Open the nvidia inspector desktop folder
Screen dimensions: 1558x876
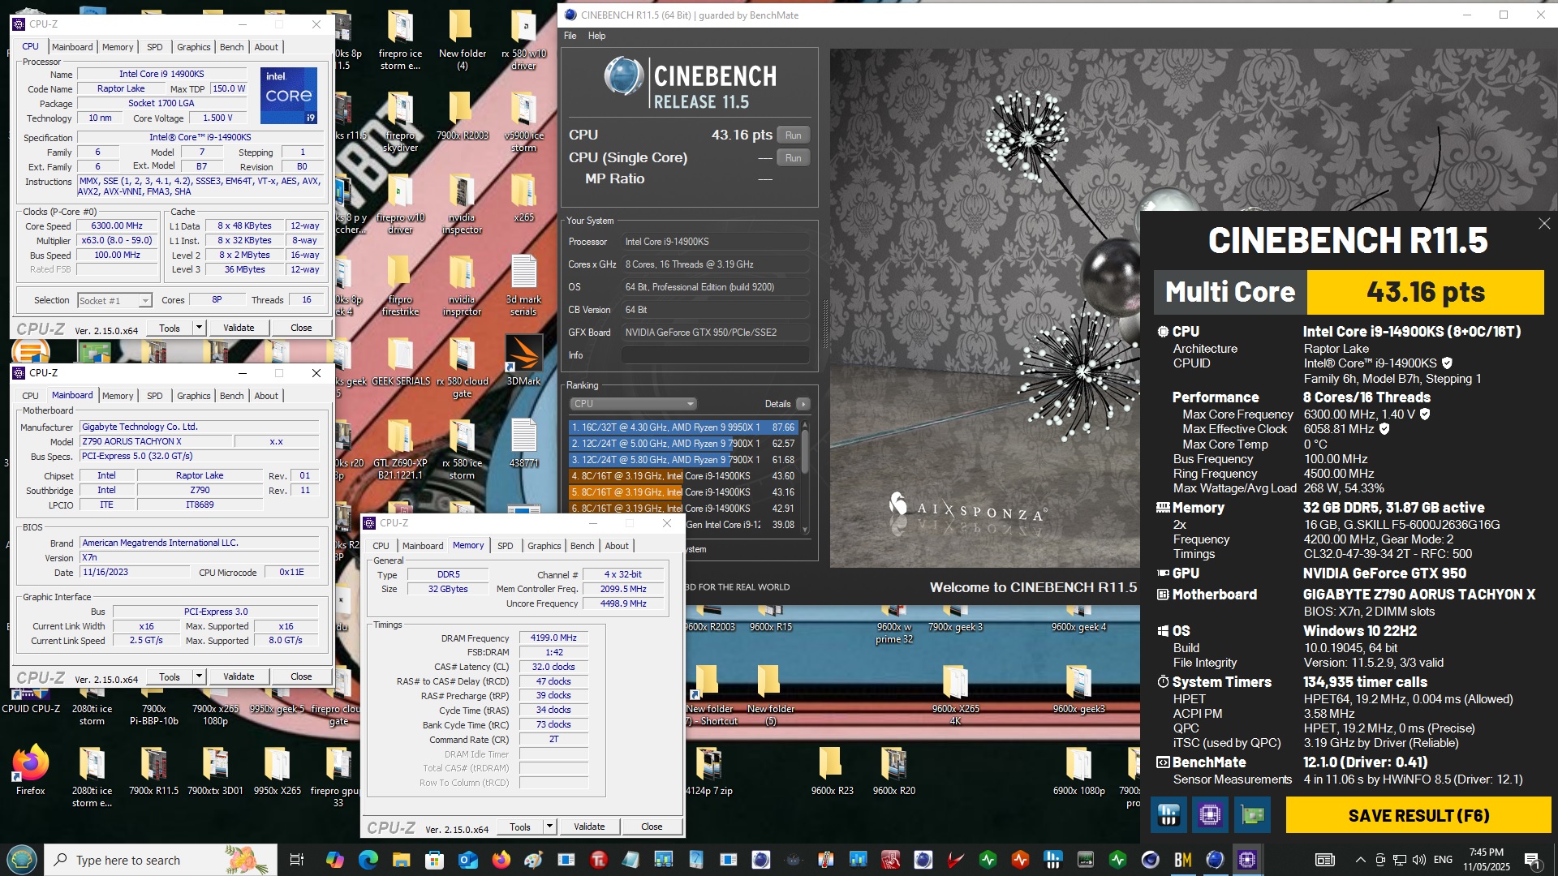462,204
